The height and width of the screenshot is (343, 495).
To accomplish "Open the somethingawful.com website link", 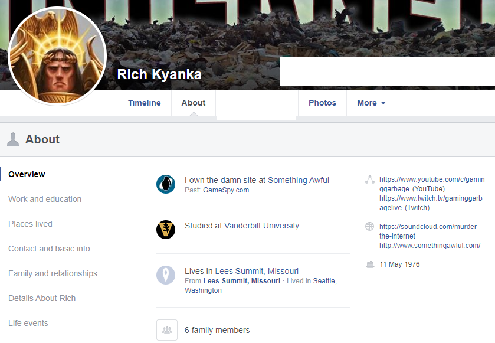I will [x=430, y=246].
